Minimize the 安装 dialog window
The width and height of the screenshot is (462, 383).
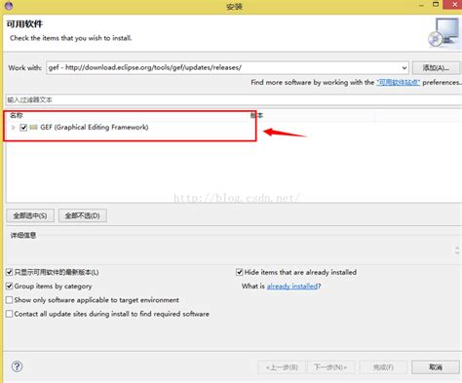(x=421, y=5)
